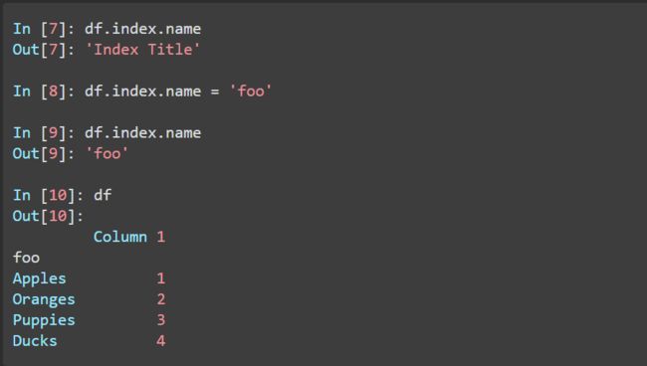Click df.index.name command on line 9
Viewport: 647px width, 366px height.
coord(142,132)
